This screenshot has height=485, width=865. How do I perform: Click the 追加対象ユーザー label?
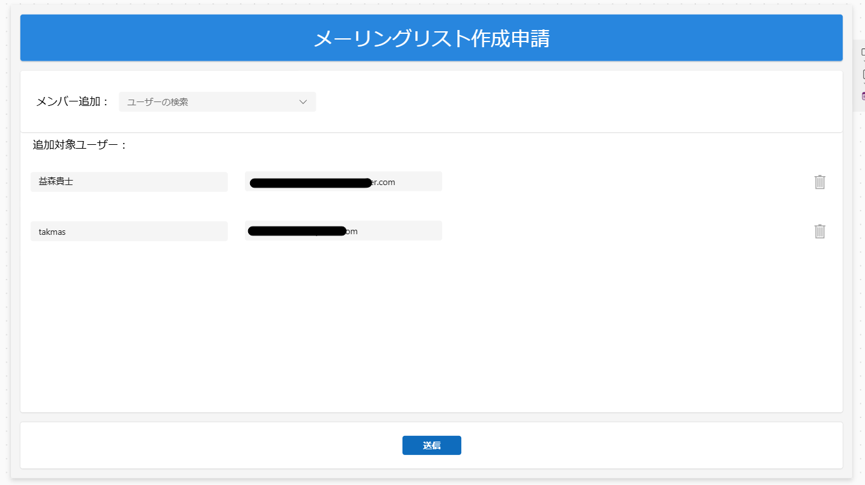coord(80,145)
